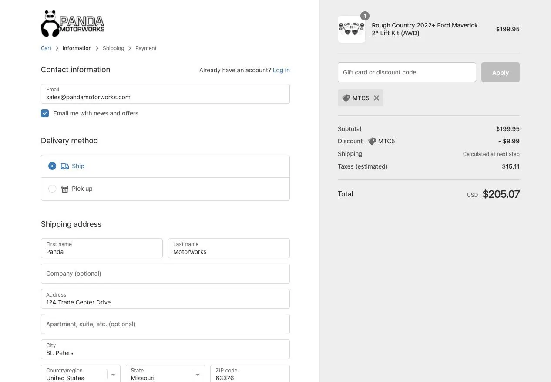Image resolution: width=551 pixels, height=382 pixels.
Task: Open the Country/region dropdown
Action: 81,374
